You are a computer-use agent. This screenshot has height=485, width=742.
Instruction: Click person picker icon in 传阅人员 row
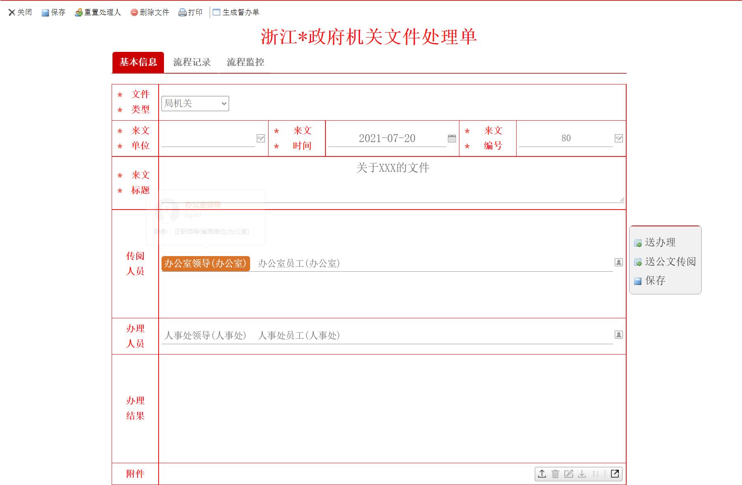[x=618, y=262]
